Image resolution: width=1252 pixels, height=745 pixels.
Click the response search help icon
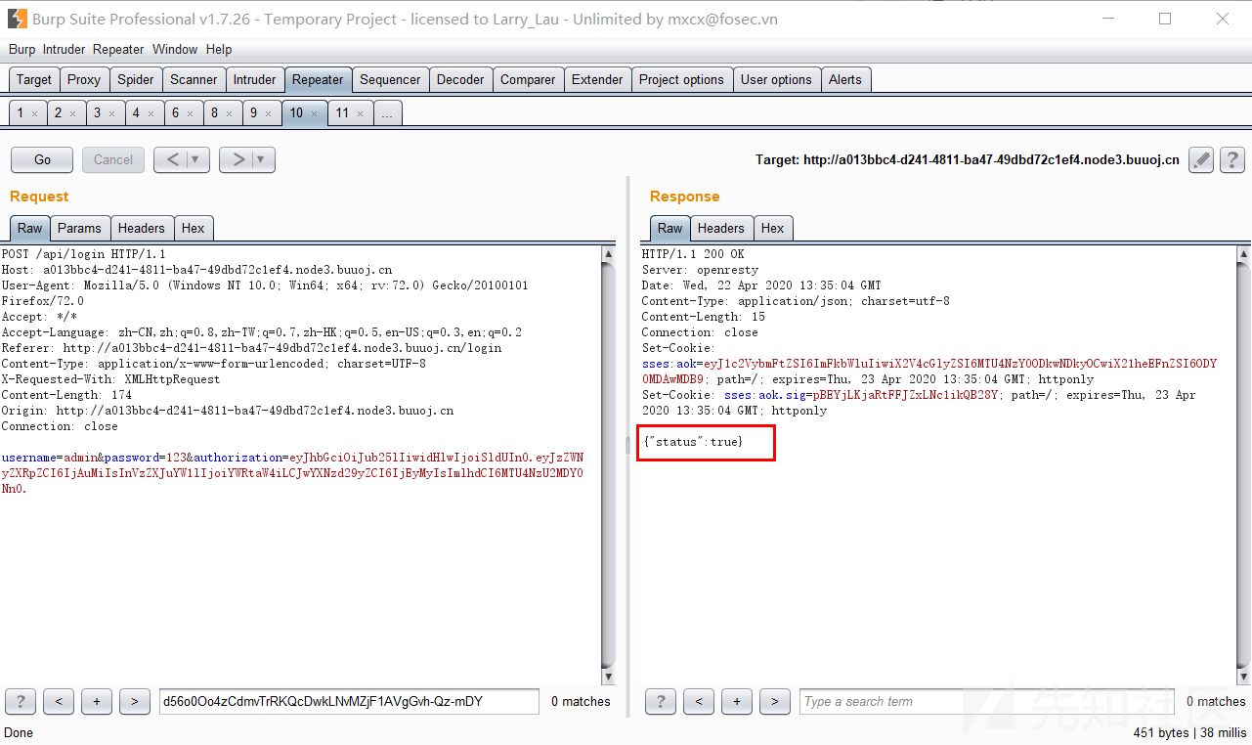pyautogui.click(x=660, y=701)
